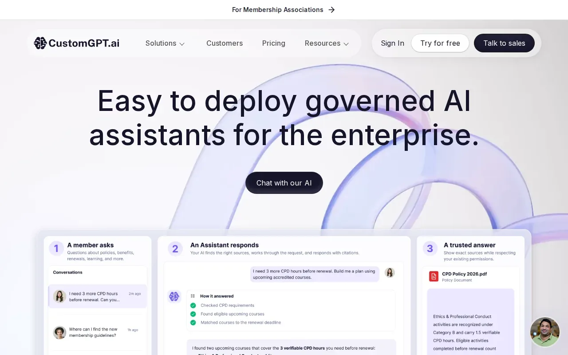Click the '2m ago' timestamp
Image resolution: width=568 pixels, height=355 pixels.
pos(134,294)
